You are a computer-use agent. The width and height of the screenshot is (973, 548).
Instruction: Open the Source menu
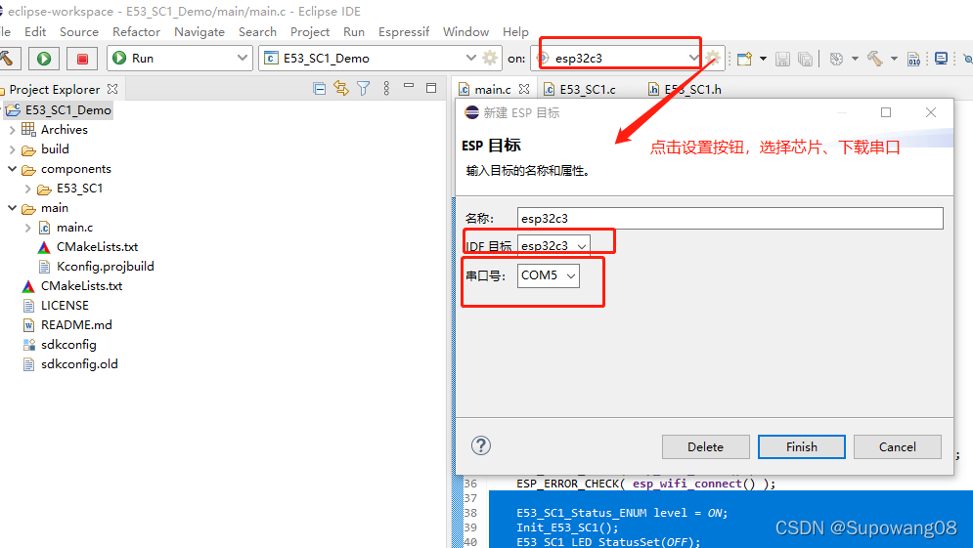[79, 31]
